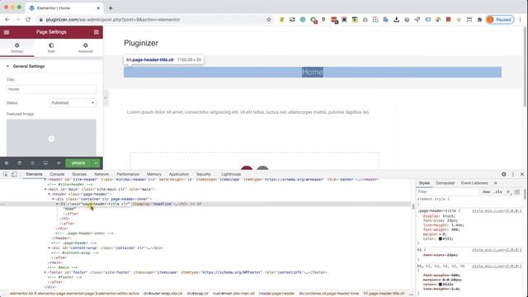Select h1.page-header-title in DevTools breadcrumb
528x297 pixels.
pyautogui.click(x=384, y=294)
